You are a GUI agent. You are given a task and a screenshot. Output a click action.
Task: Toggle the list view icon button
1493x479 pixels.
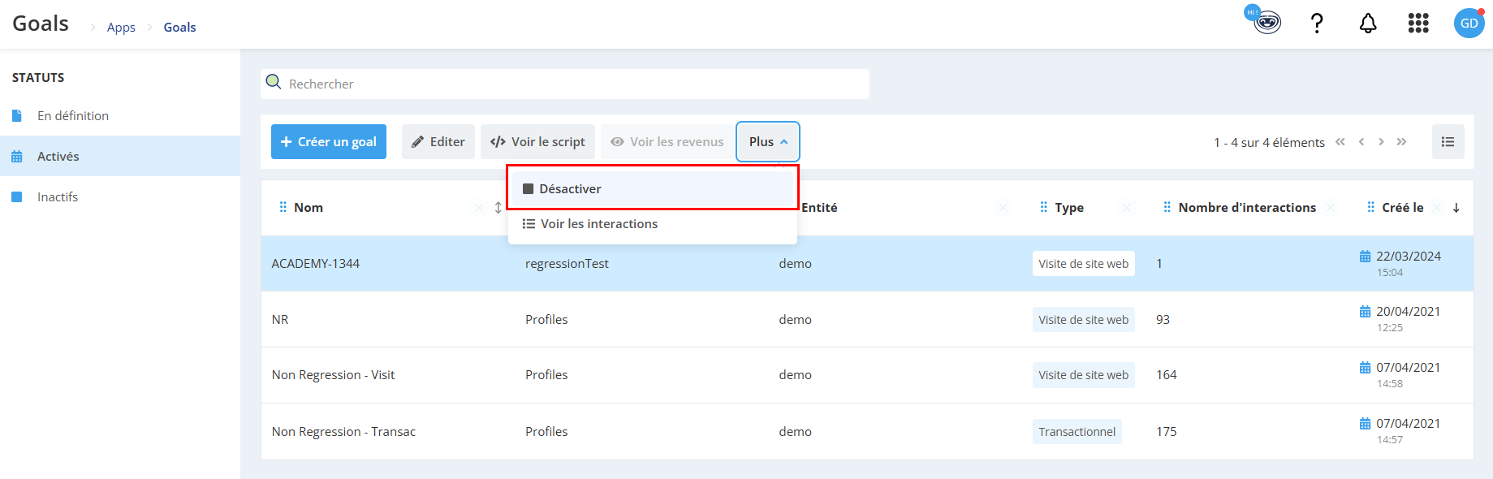1448,141
